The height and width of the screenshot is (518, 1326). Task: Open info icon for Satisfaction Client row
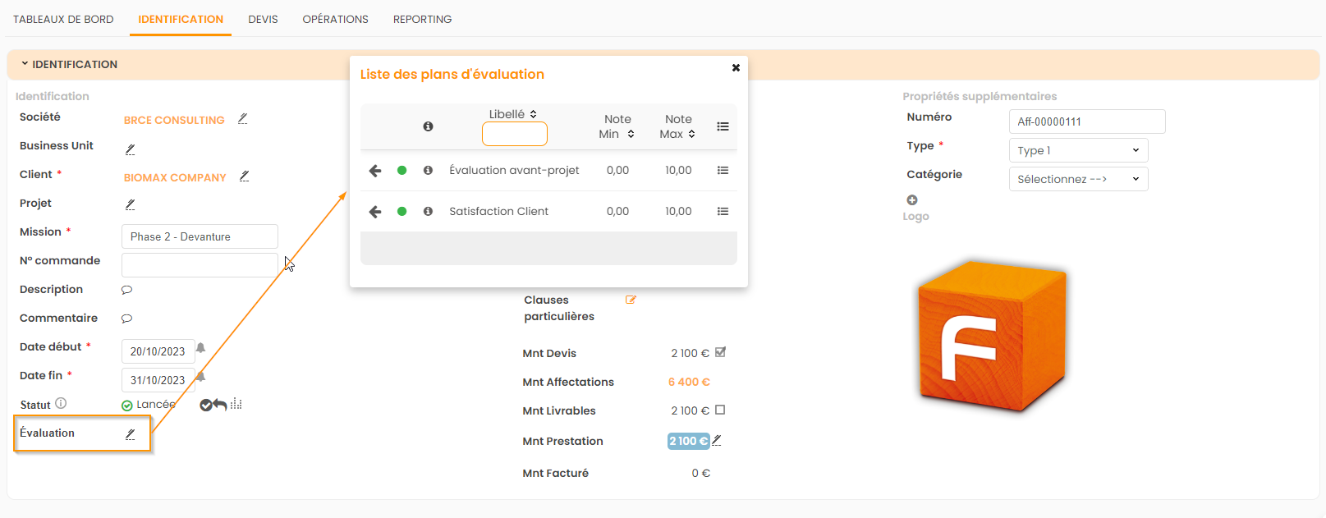coord(428,212)
